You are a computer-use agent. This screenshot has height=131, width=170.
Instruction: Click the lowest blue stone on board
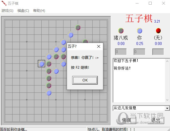(49, 93)
